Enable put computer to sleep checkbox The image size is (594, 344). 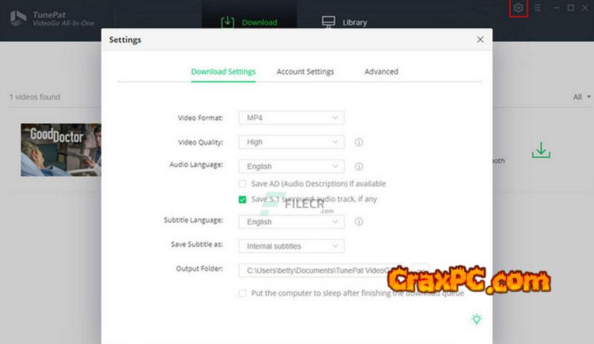[x=242, y=294]
